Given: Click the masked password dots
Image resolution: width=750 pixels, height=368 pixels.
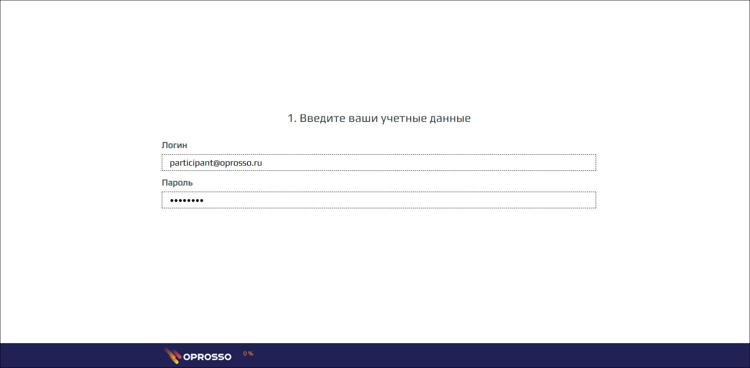Looking at the screenshot, I should tap(186, 200).
